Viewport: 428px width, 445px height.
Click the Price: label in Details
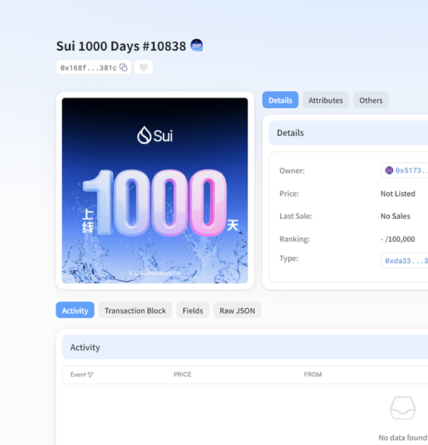click(x=290, y=194)
